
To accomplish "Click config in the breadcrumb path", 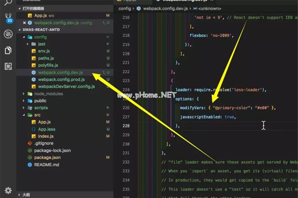I will [x=124, y=9].
